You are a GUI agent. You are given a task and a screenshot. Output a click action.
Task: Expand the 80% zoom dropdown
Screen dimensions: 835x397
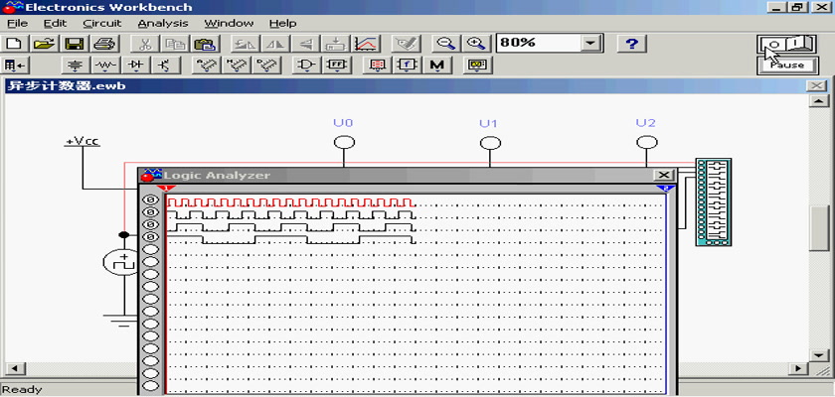point(592,43)
